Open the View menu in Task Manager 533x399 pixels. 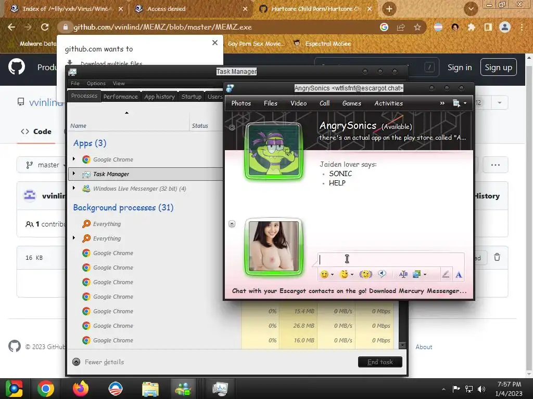click(x=119, y=84)
